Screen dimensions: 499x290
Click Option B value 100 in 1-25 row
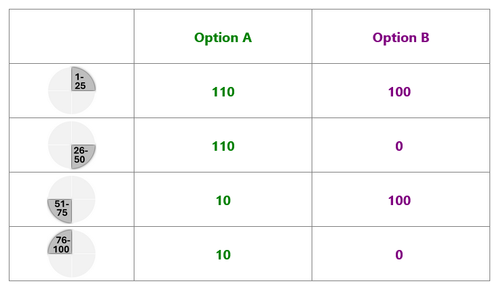pos(399,92)
